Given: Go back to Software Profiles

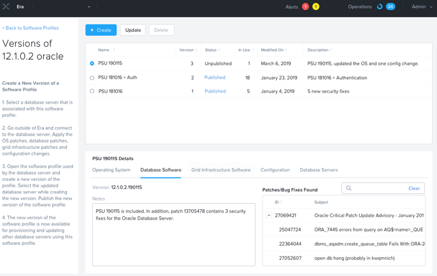Looking at the screenshot, I should (31, 28).
